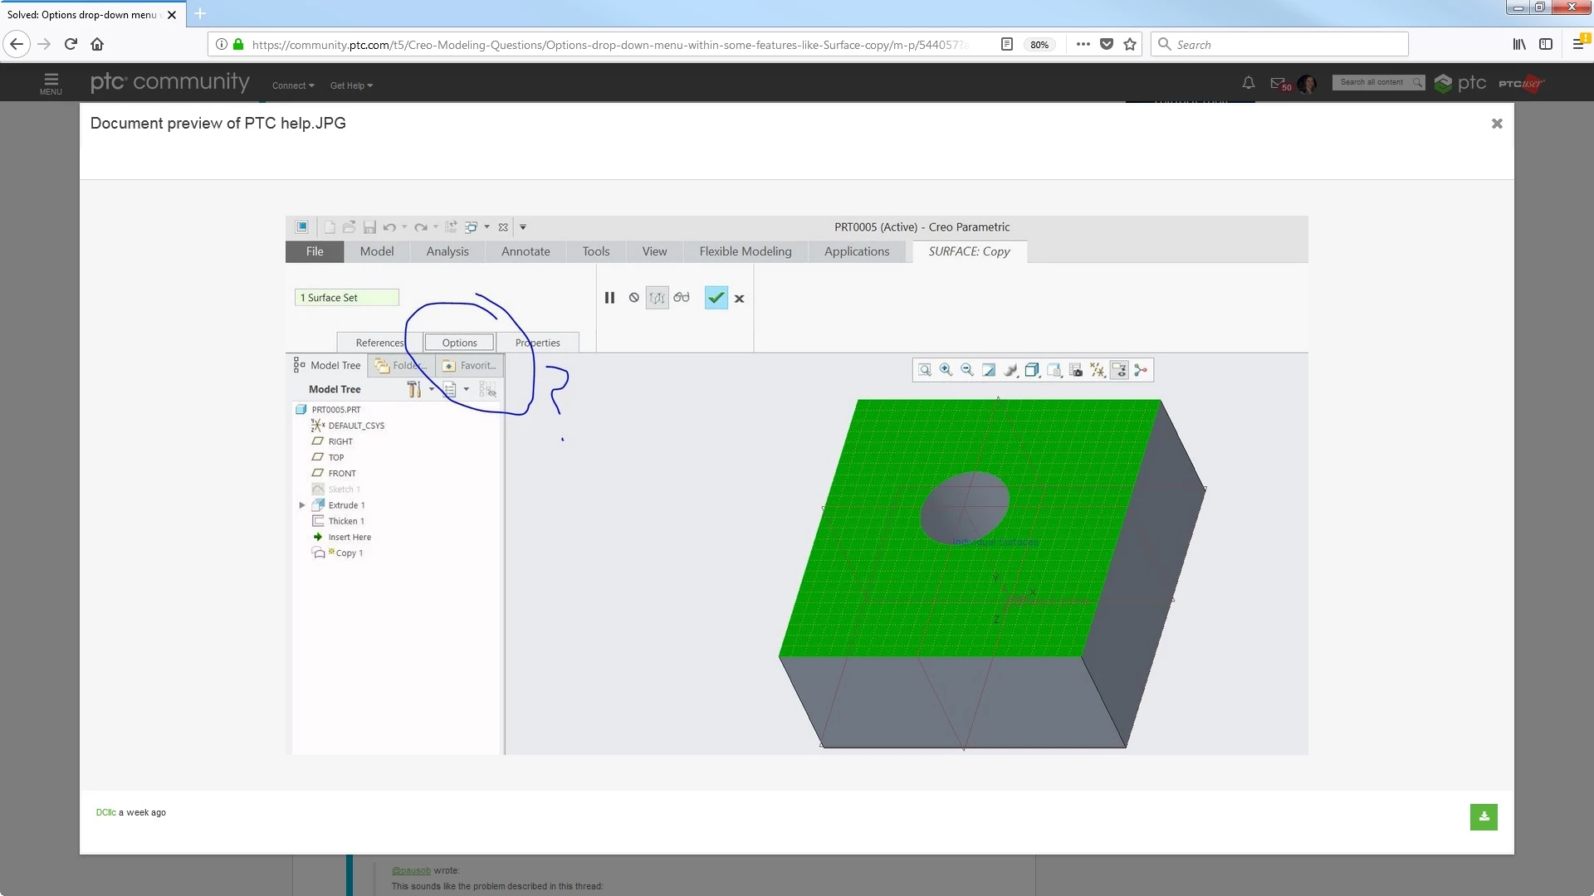
Task: Open the Pocket save icon
Action: click(1107, 45)
